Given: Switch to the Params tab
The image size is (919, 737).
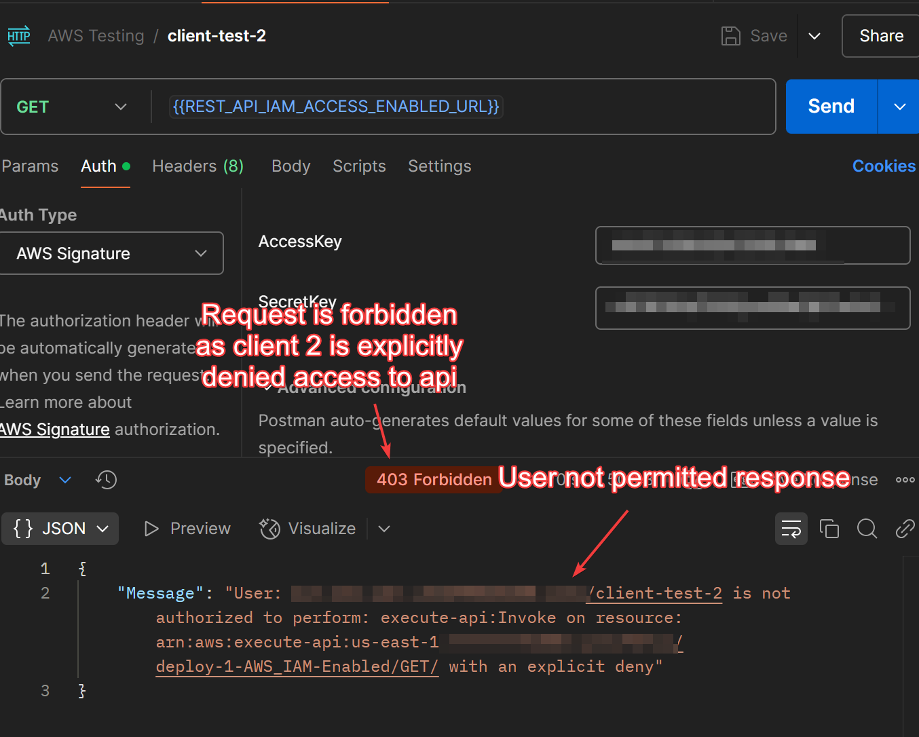Looking at the screenshot, I should click(x=30, y=166).
